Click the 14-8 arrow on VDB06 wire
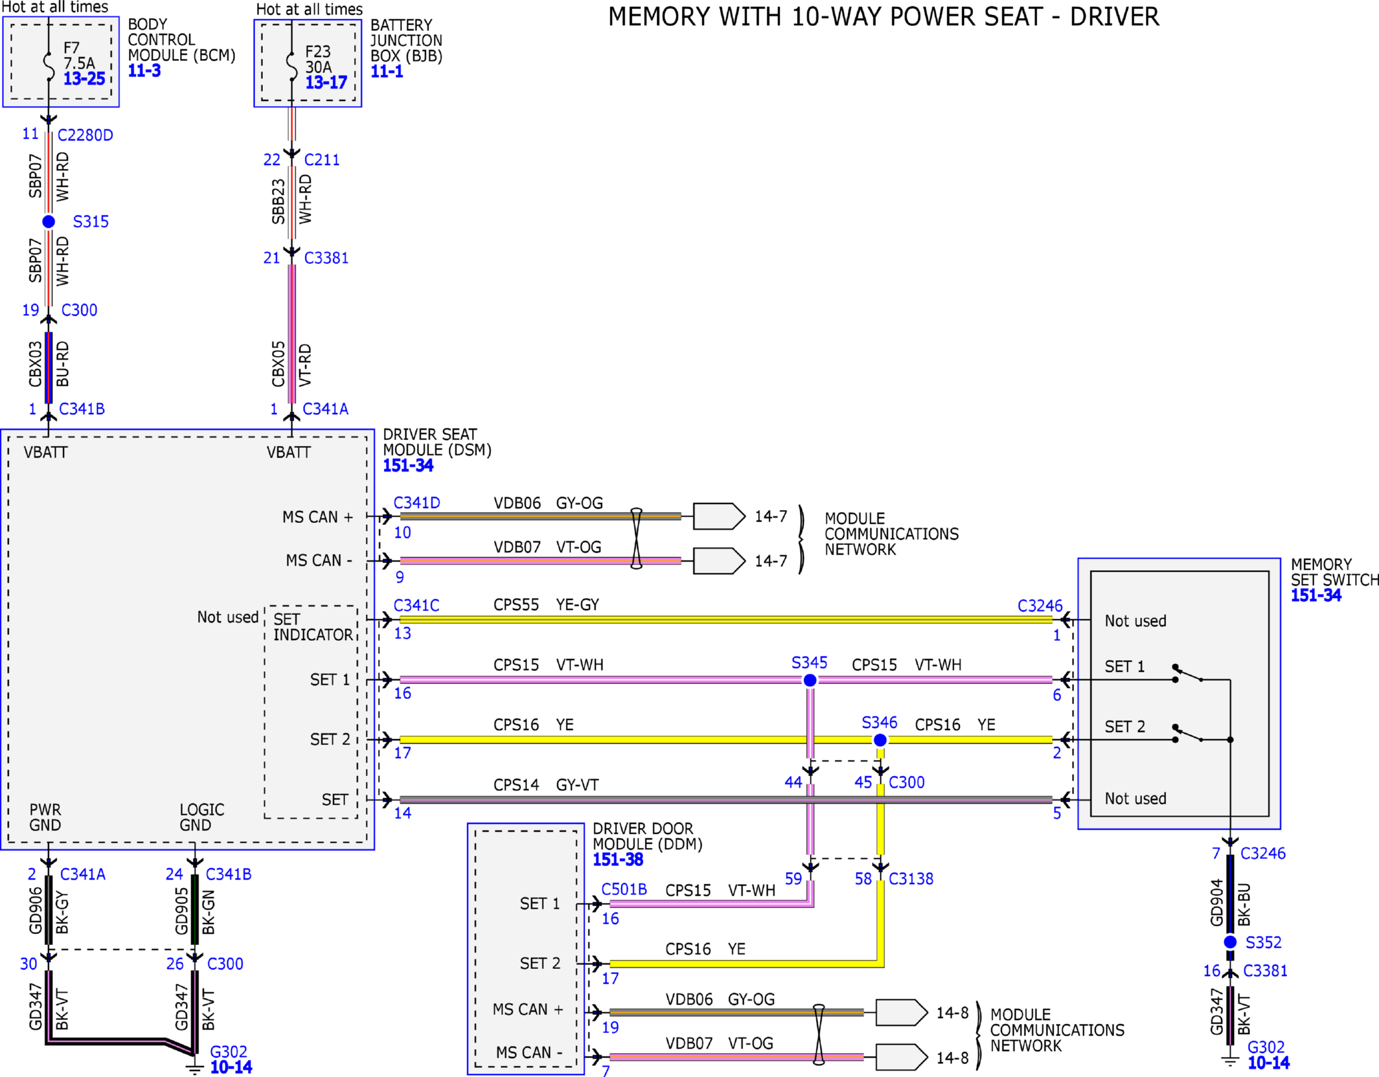This screenshot has height=1077, width=1379. (901, 1012)
